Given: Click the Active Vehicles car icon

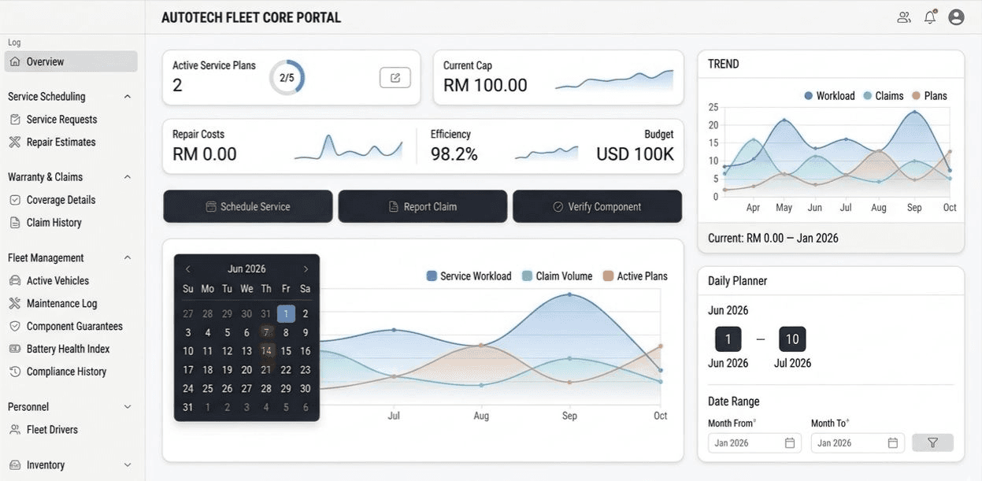Looking at the screenshot, I should point(15,281).
